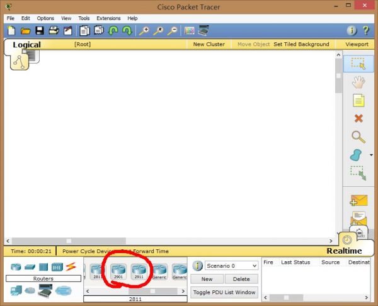Click the Viewport button
The height and width of the screenshot is (306, 378).
tap(357, 44)
